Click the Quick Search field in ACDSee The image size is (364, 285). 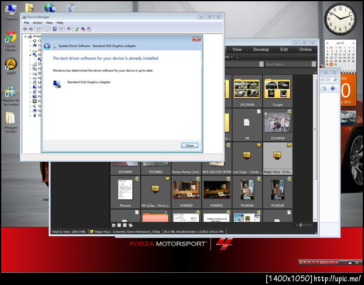pyautogui.click(x=288, y=64)
